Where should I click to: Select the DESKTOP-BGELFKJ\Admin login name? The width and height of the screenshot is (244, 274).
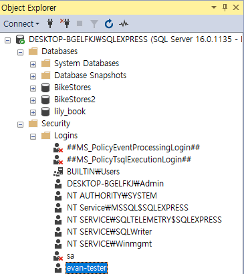116,184
